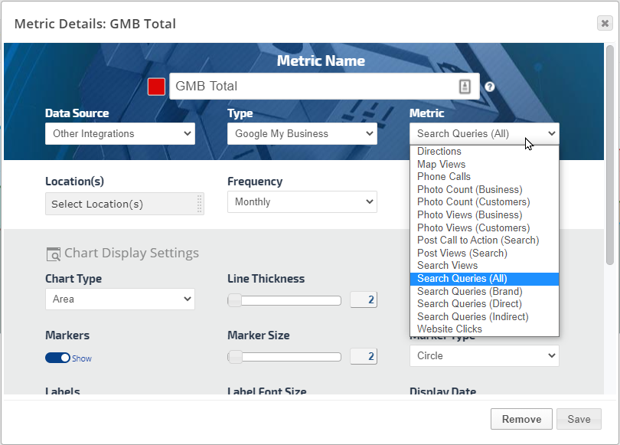Click the Line Thickness slider handle
Viewport: 620px width, 445px height.
235,300
